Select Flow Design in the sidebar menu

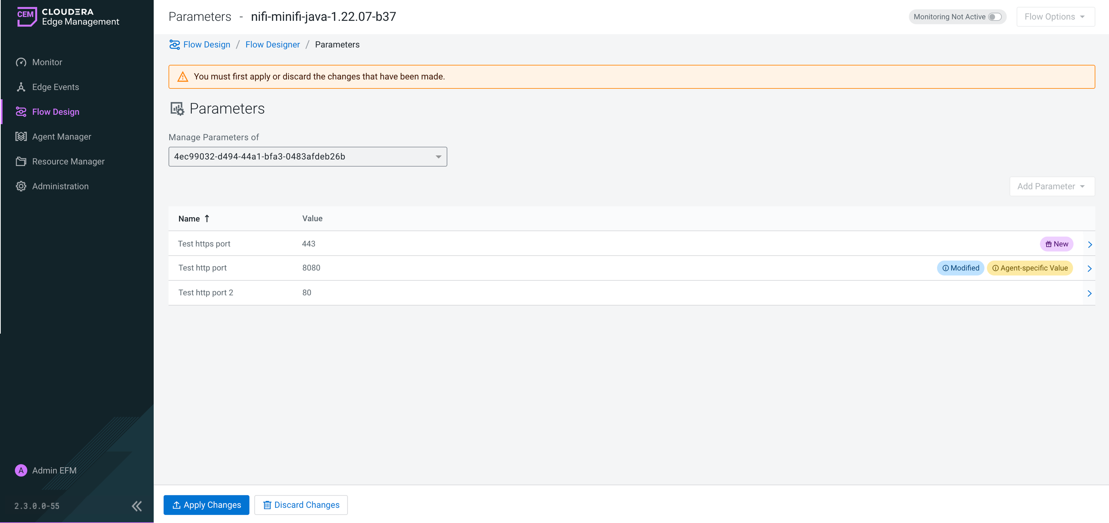pos(55,112)
